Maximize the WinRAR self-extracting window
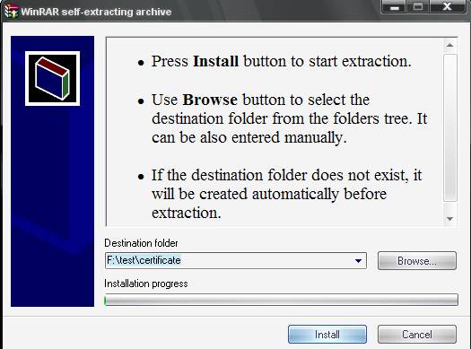The height and width of the screenshot is (349, 471). (418, 6)
